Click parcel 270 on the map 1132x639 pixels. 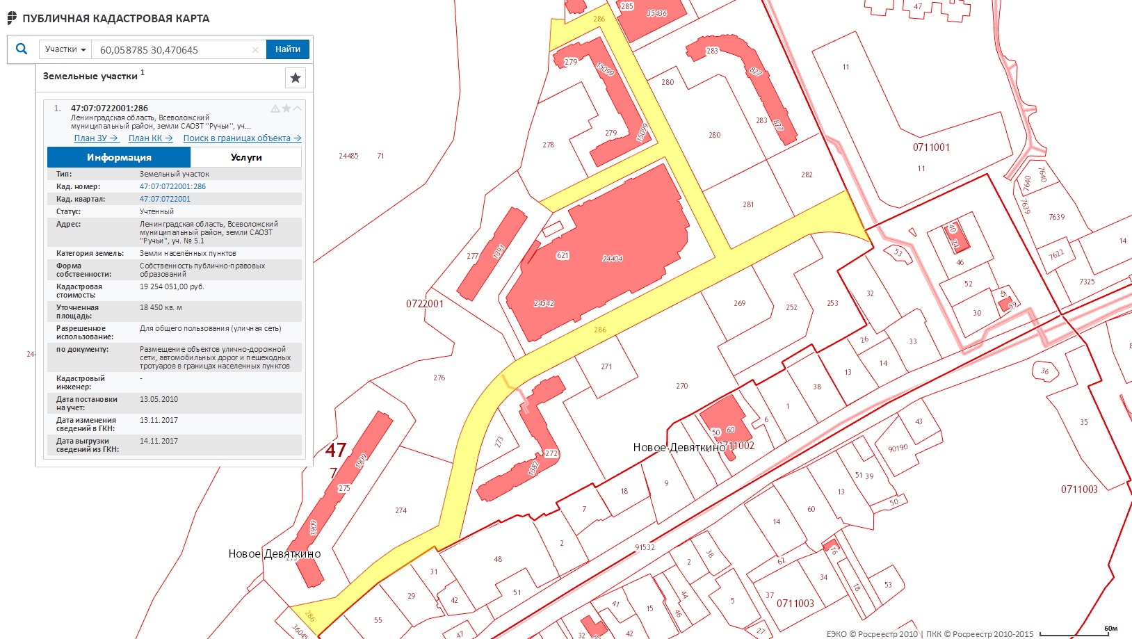(x=681, y=386)
